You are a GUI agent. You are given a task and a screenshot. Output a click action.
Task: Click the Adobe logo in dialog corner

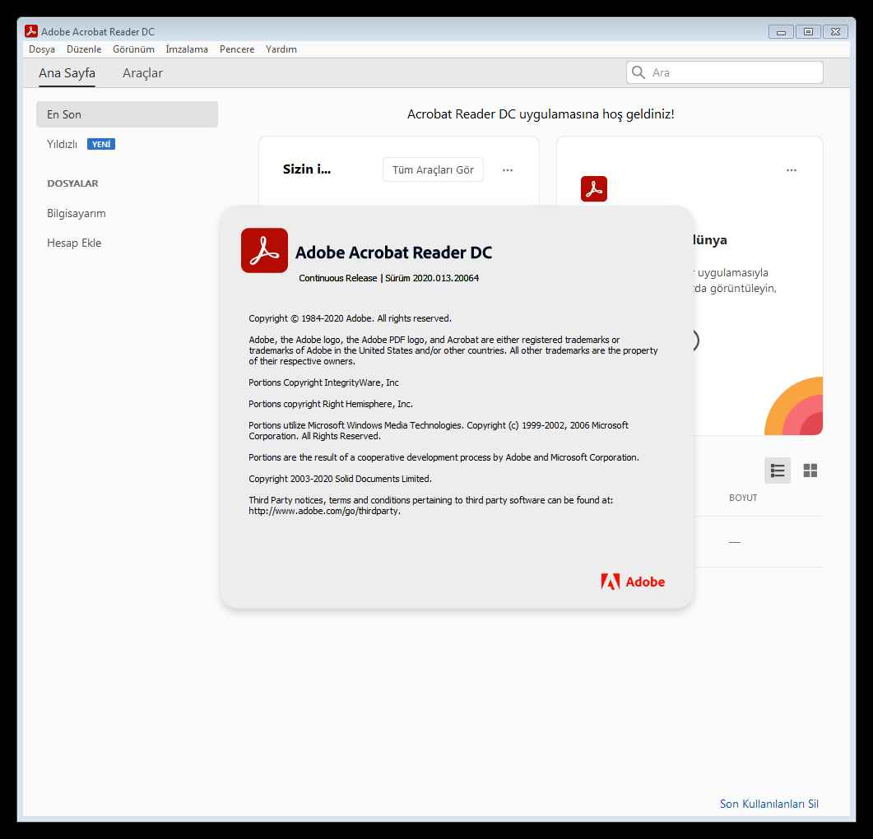[x=632, y=582]
